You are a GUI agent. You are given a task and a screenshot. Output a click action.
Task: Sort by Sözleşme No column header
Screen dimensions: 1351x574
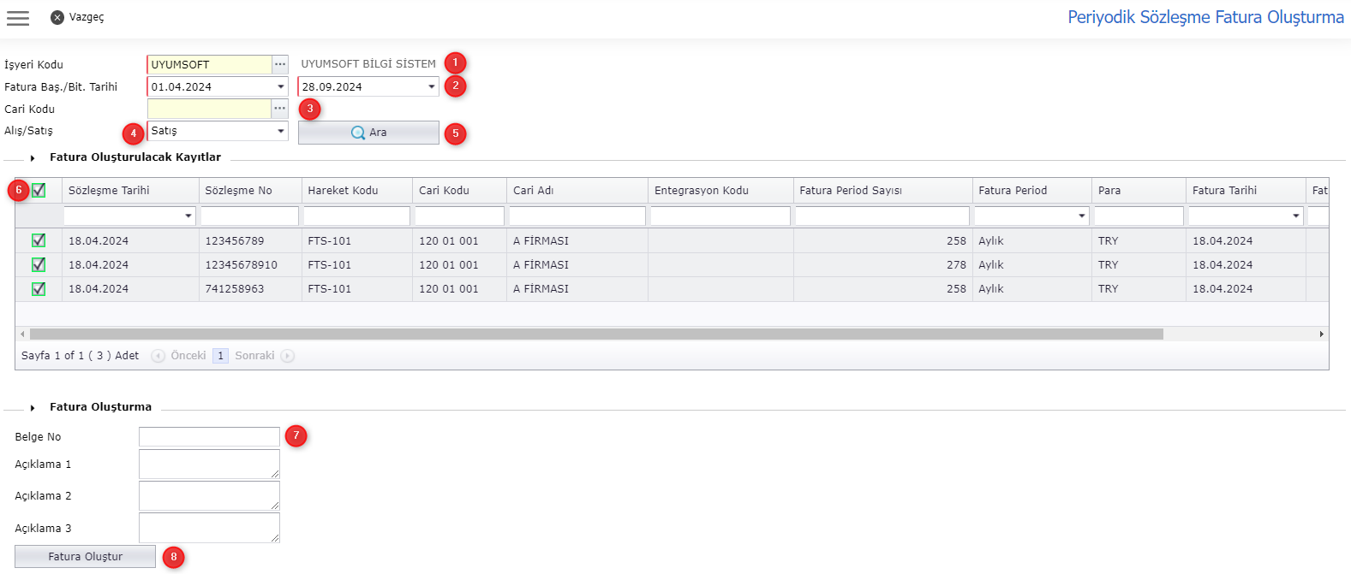pos(250,190)
